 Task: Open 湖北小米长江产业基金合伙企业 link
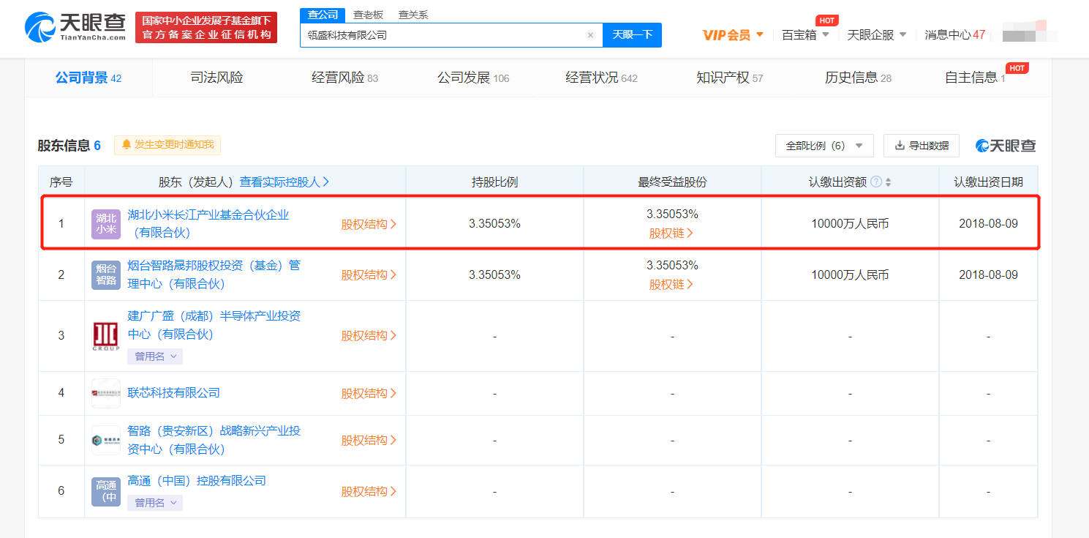pyautogui.click(x=208, y=223)
